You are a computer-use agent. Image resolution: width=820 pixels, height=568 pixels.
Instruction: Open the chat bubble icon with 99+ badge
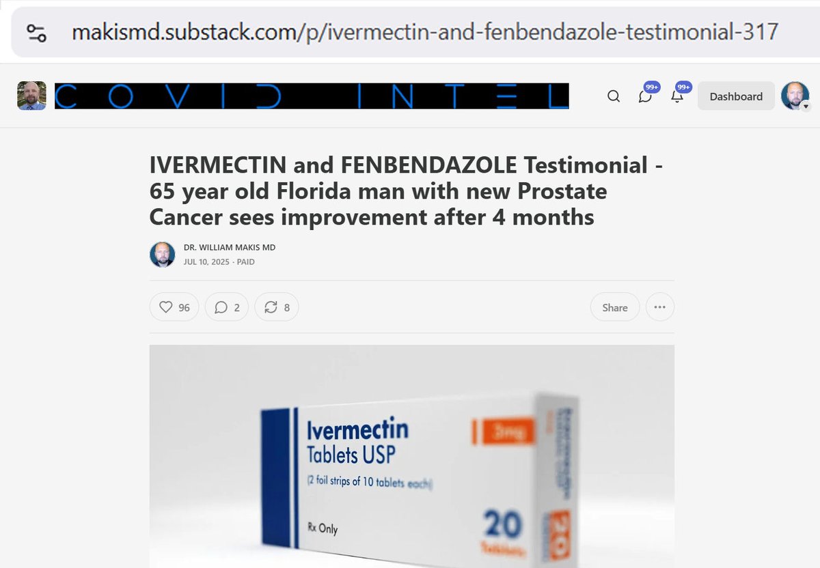tap(646, 96)
